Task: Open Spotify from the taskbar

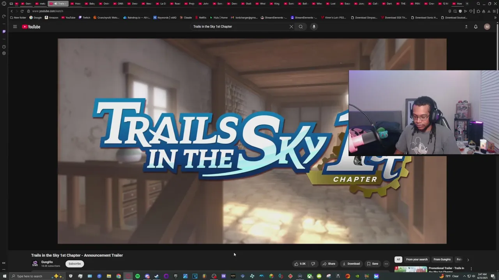Action: click(138, 276)
